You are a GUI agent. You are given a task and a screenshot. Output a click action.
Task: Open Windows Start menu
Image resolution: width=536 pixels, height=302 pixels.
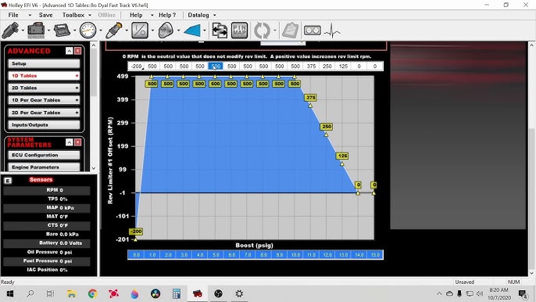(x=10, y=293)
